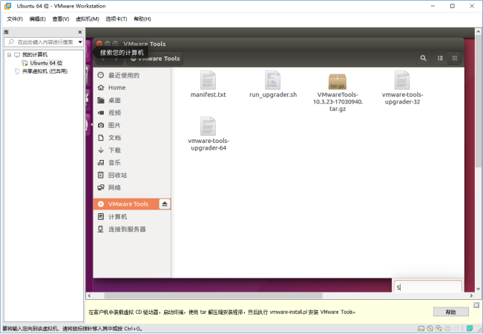The width and height of the screenshot is (483, 334).
Task: Click the 帮助 button in hint bar
Action: pyautogui.click(x=450, y=312)
